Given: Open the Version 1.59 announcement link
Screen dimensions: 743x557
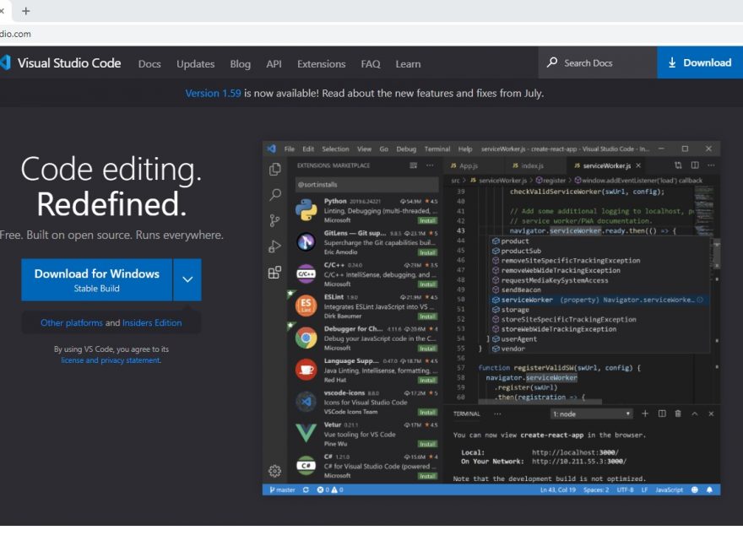Looking at the screenshot, I should [213, 94].
